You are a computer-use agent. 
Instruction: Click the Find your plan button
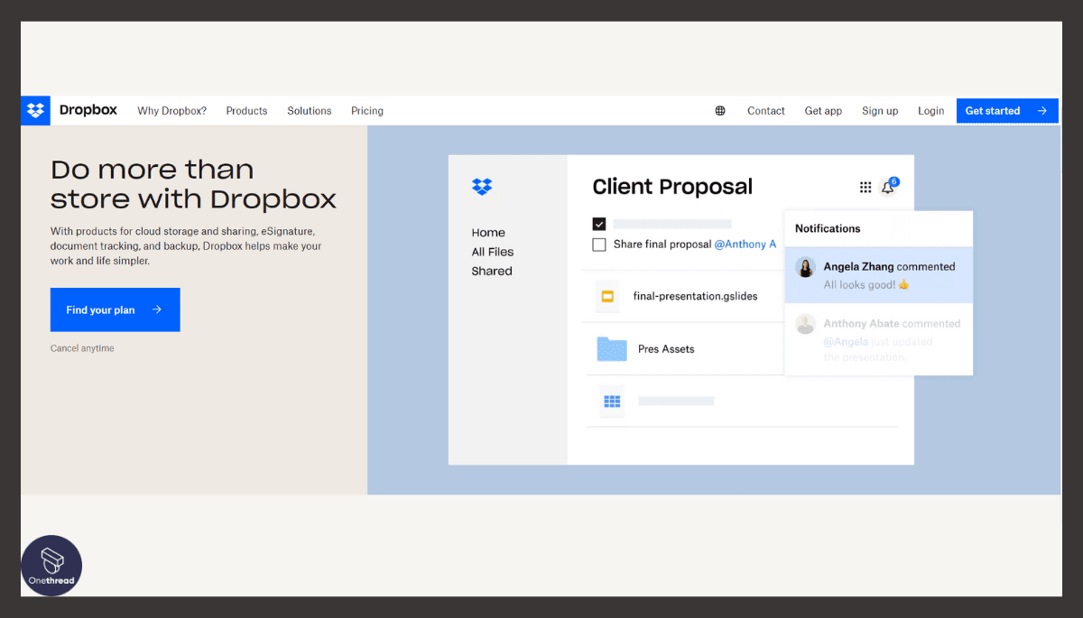(x=115, y=309)
